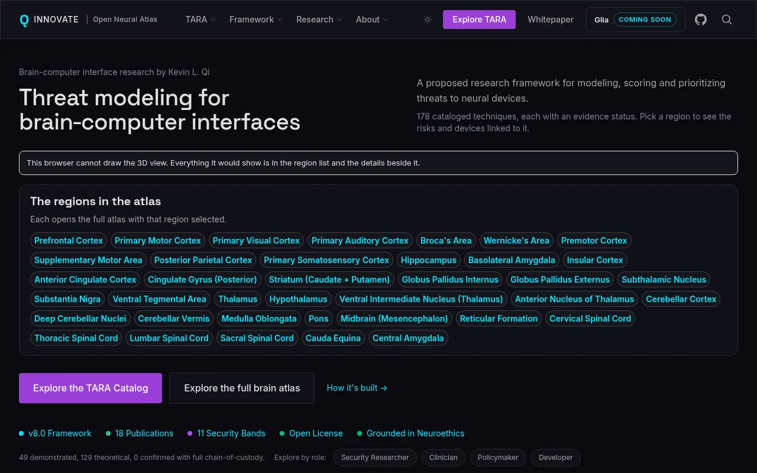Screen dimensions: 757x473
Task: Select the Subthalamic Nucleus chip
Action: coord(664,280)
